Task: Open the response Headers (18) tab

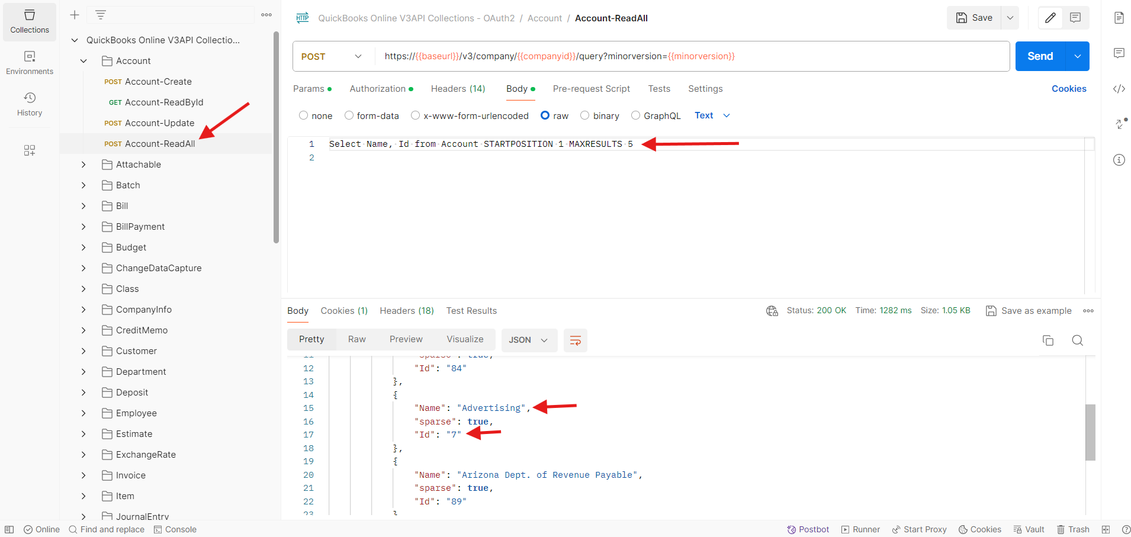Action: click(x=407, y=311)
